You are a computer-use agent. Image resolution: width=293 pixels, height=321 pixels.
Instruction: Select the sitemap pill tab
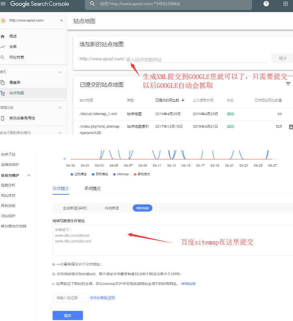[142, 208]
